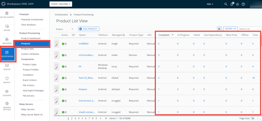
Task: Toggle Active switch for mUninstallLa product
Action: coord(64,55)
